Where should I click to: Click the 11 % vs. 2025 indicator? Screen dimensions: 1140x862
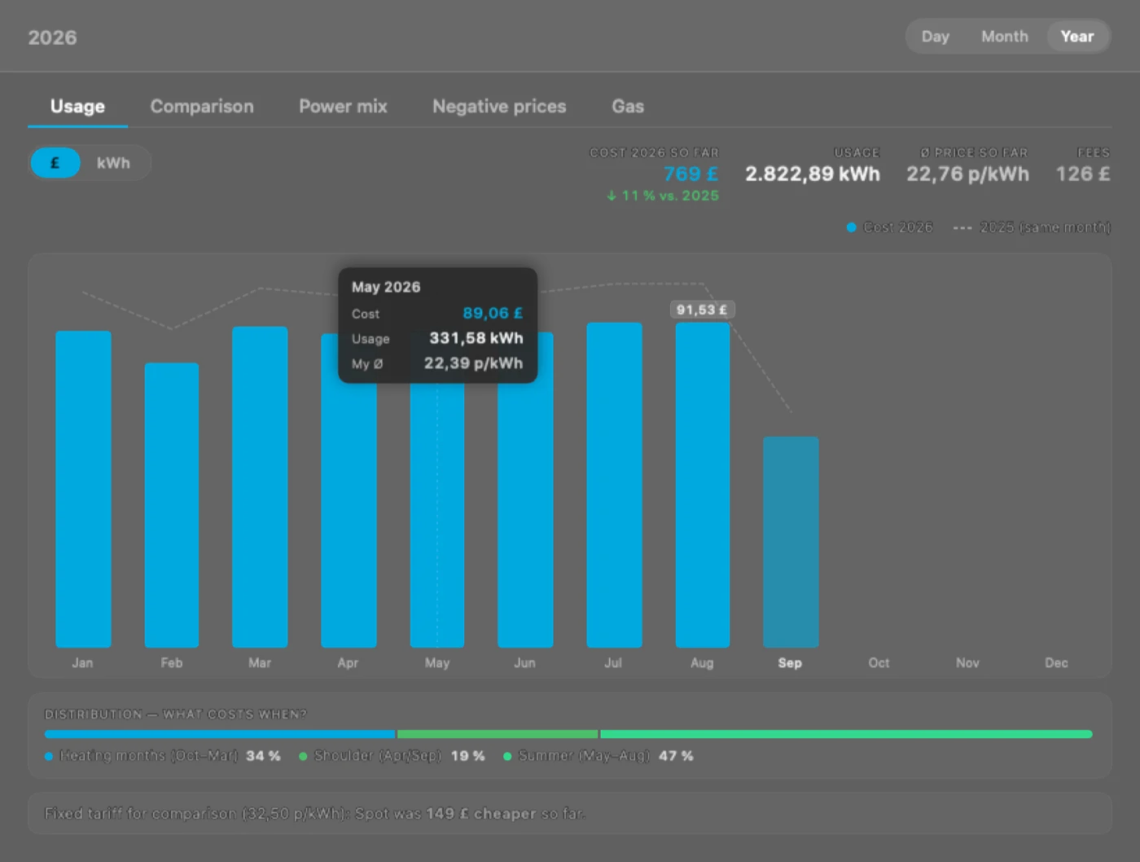(x=663, y=196)
